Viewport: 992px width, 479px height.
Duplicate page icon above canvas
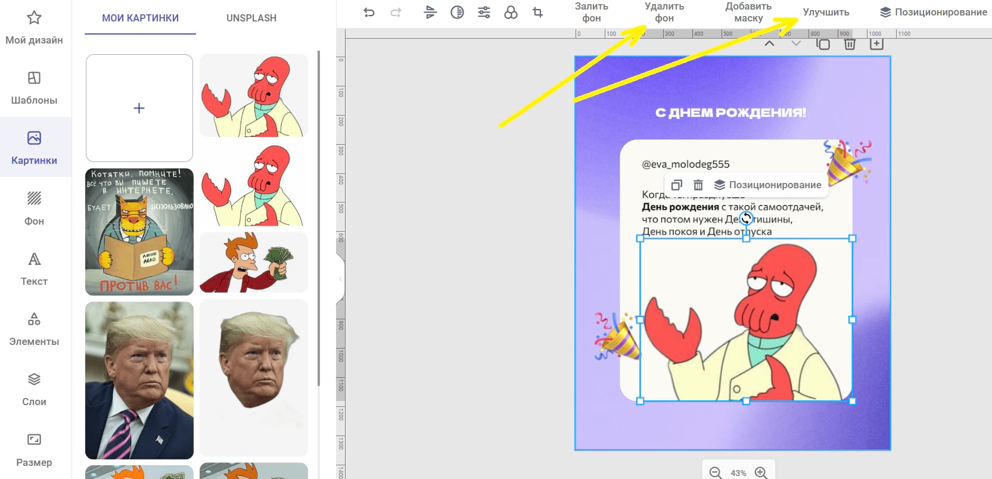tap(823, 43)
